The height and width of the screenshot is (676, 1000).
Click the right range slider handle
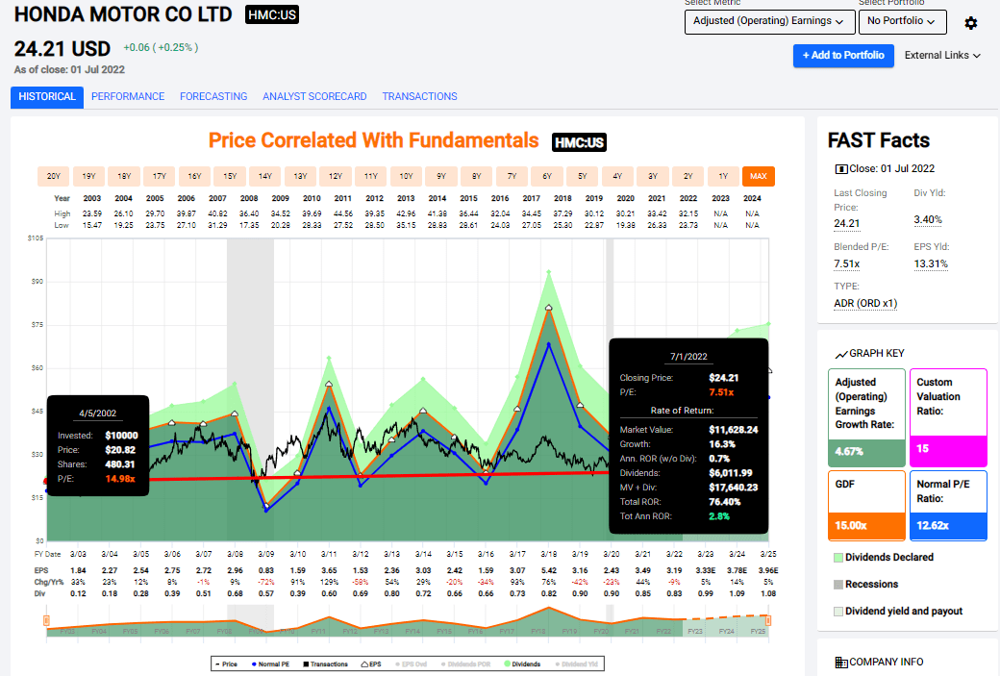(768, 620)
